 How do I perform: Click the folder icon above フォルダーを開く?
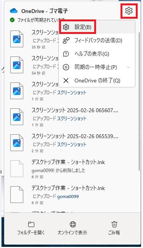pos(31,224)
